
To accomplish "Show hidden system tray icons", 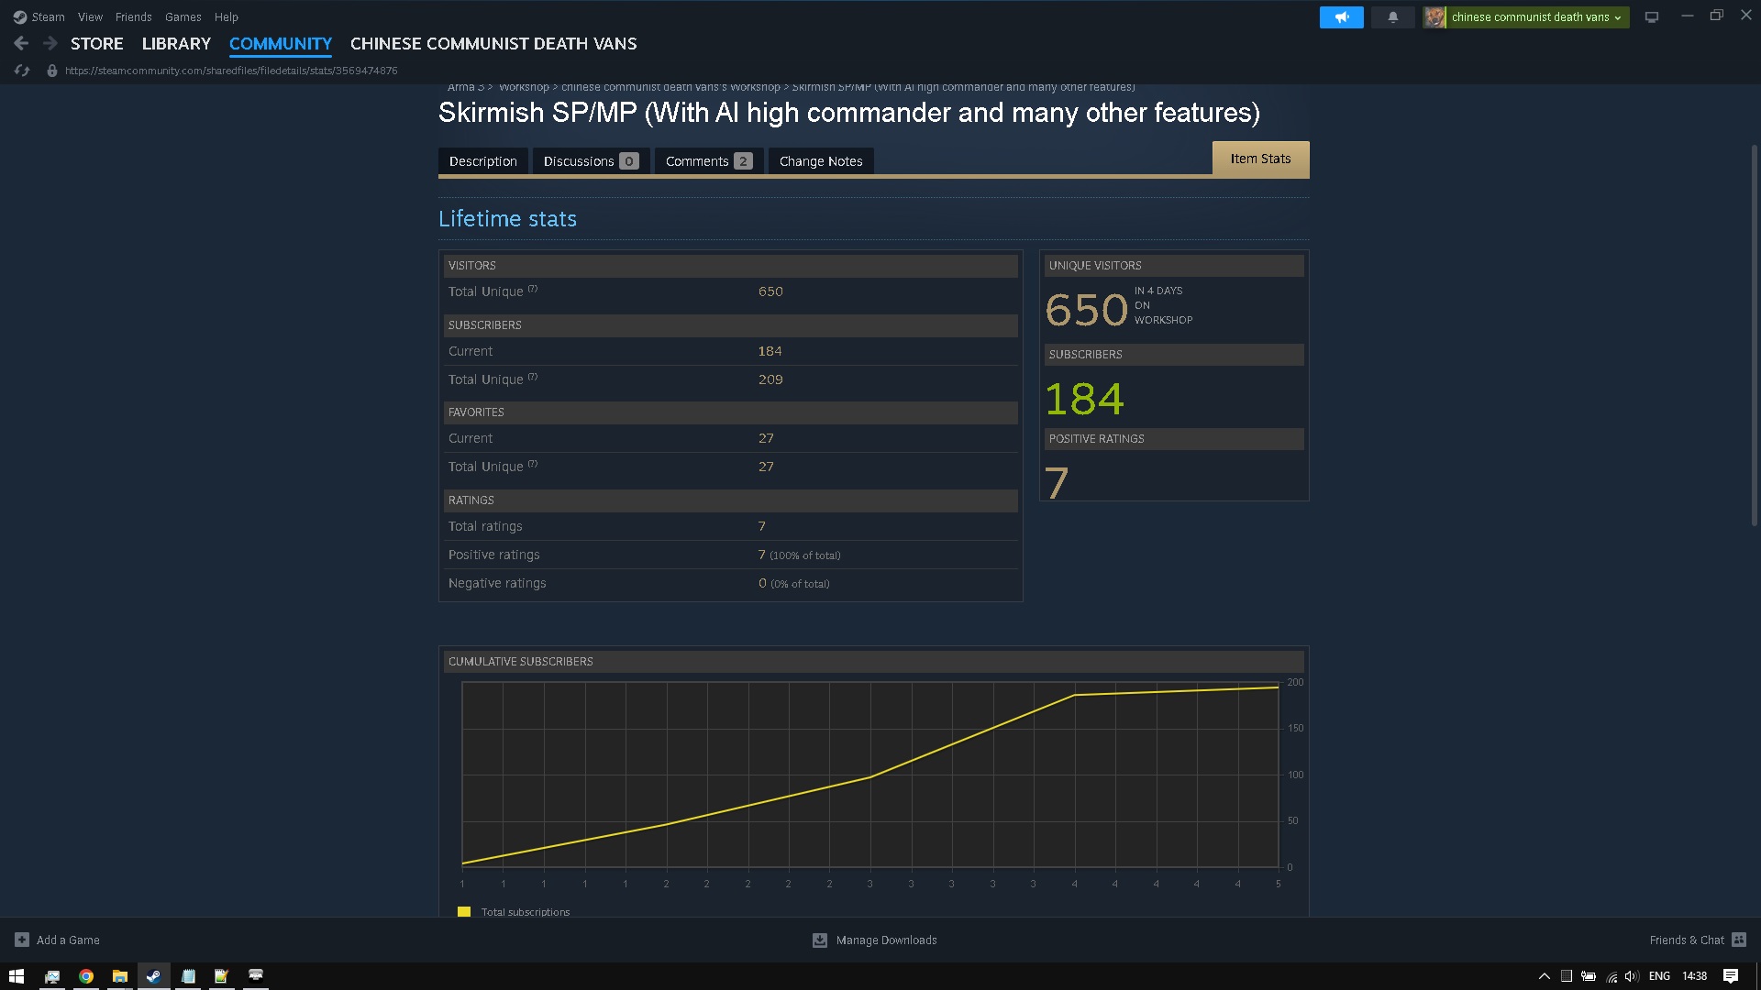I will pos(1545,976).
